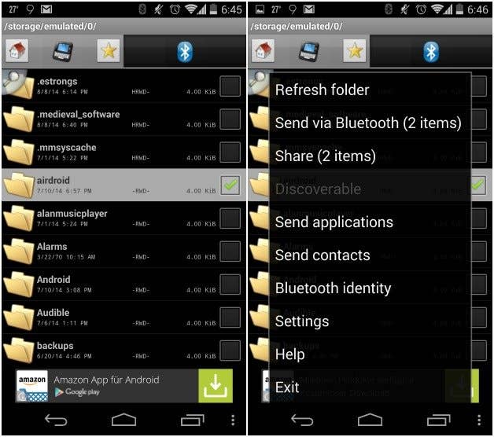Open the Alarms folder icon, left screen
494x437 pixels.
pos(19,251)
